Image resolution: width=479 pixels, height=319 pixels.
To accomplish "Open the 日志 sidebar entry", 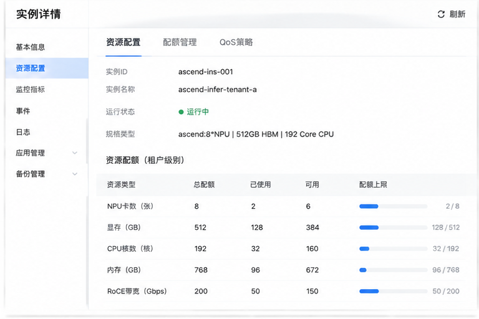I will click(x=23, y=132).
